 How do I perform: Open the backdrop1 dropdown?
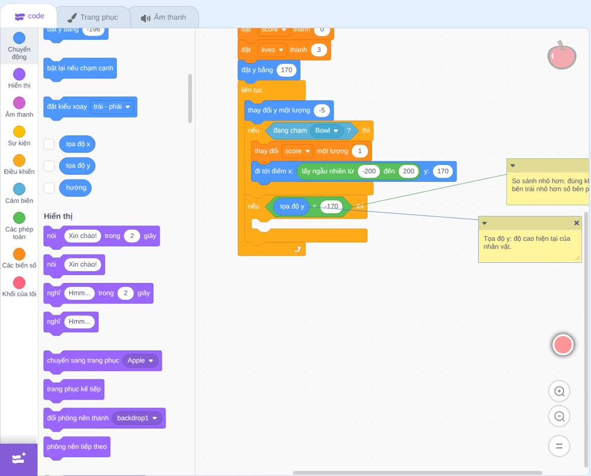click(x=137, y=418)
